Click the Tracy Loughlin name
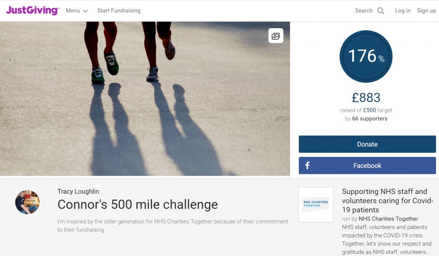The image size is (439, 256). pos(78,191)
